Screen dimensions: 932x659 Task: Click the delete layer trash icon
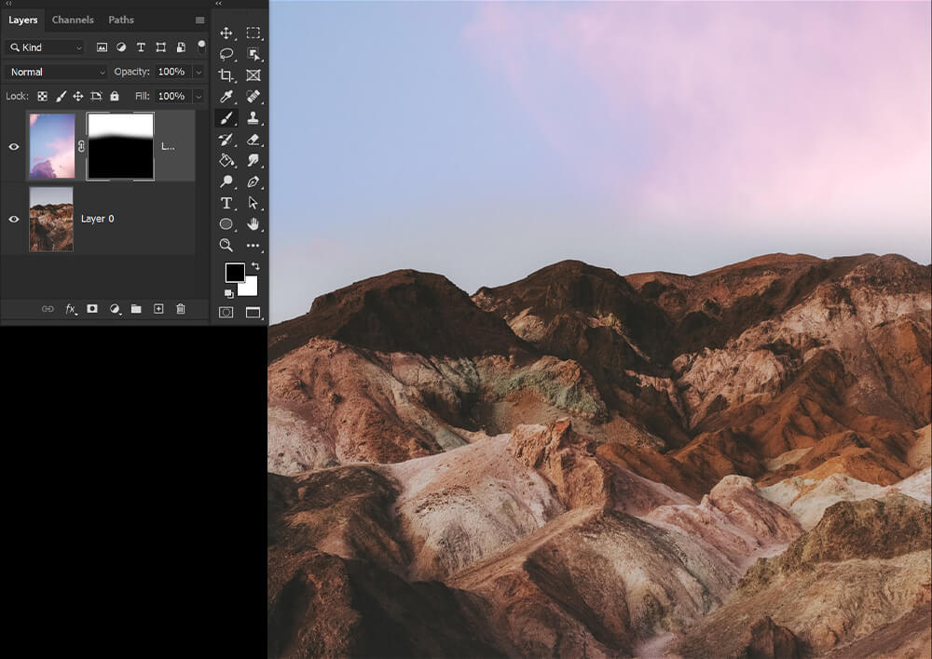[181, 309]
